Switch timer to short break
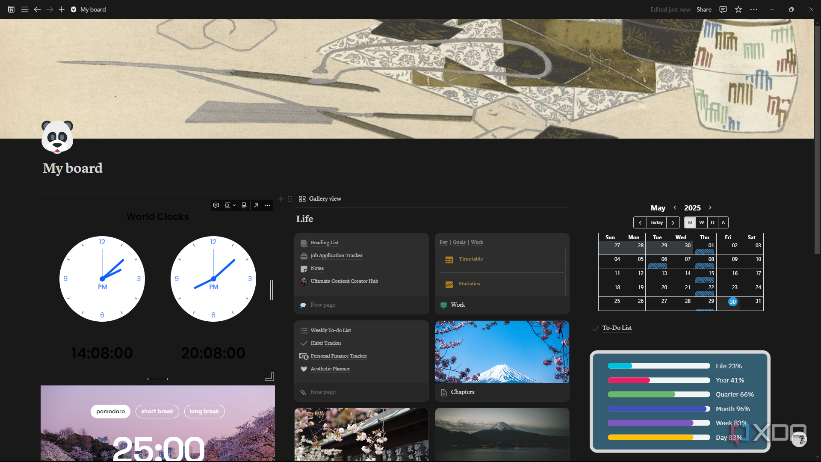Screen dimensions: 821x462 157,412
